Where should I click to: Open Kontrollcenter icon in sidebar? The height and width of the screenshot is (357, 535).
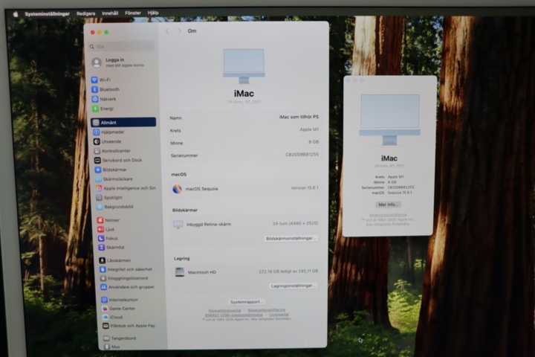coord(97,151)
